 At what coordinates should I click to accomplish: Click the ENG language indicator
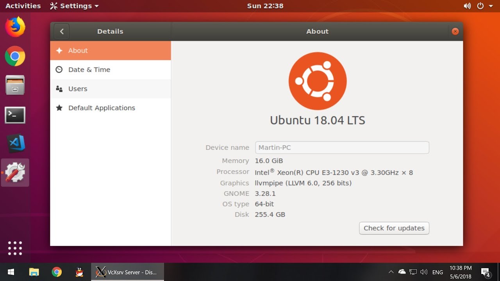(x=438, y=272)
